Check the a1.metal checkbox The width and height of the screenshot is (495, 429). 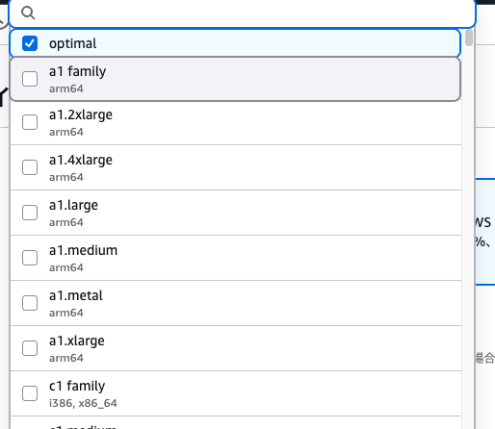tap(30, 303)
